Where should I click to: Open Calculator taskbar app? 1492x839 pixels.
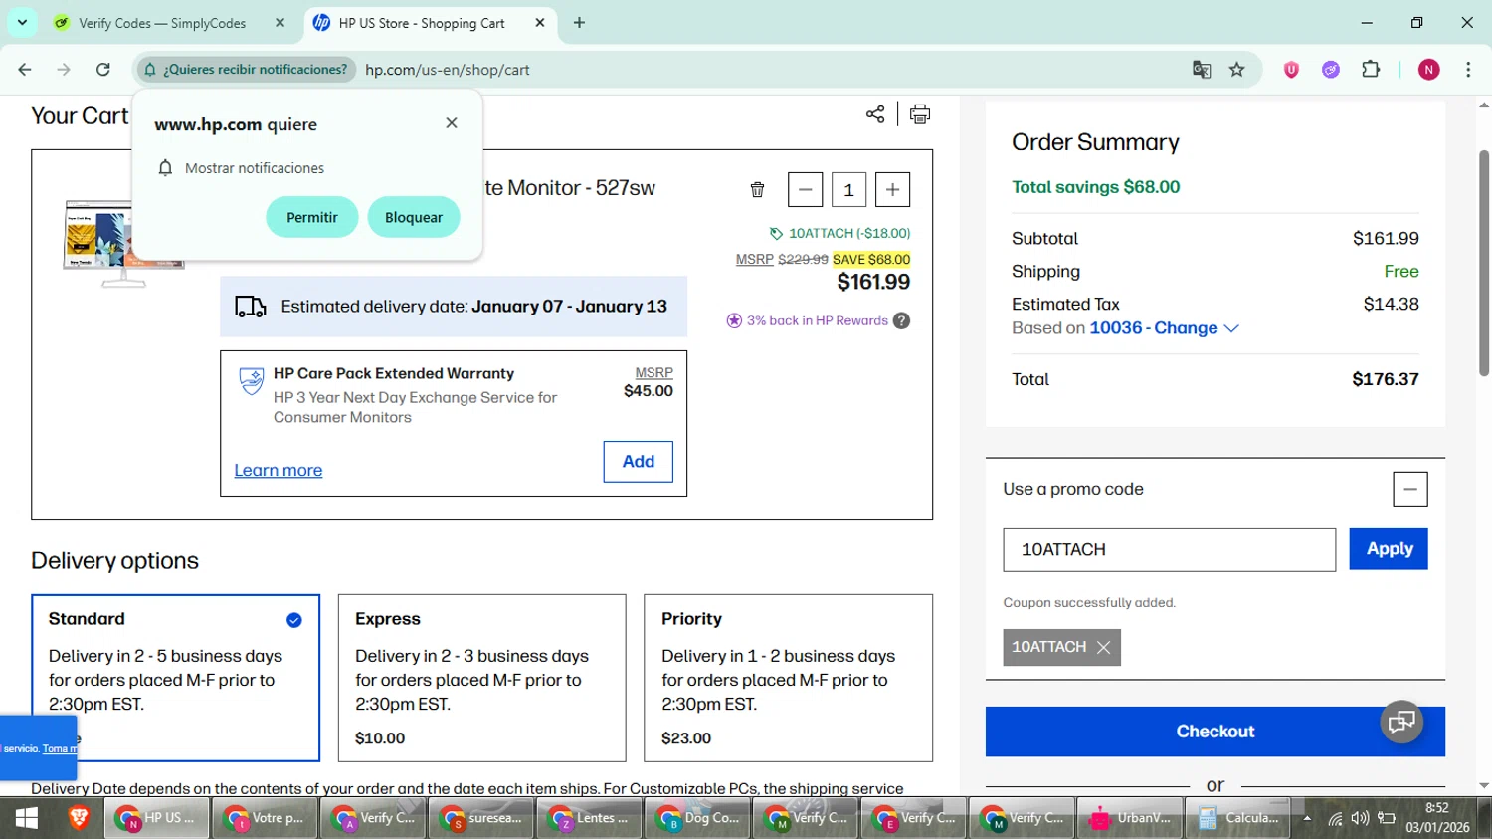coord(1238,818)
